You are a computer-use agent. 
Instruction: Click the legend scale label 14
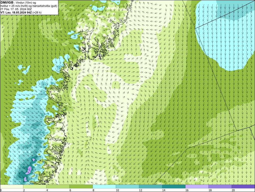coord(164,190)
